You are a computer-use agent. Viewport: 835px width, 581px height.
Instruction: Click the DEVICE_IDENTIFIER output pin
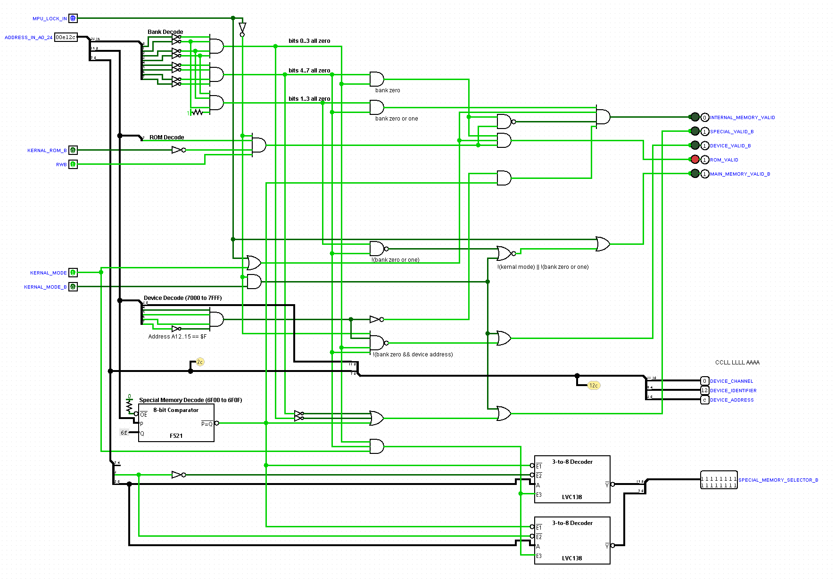pos(704,390)
